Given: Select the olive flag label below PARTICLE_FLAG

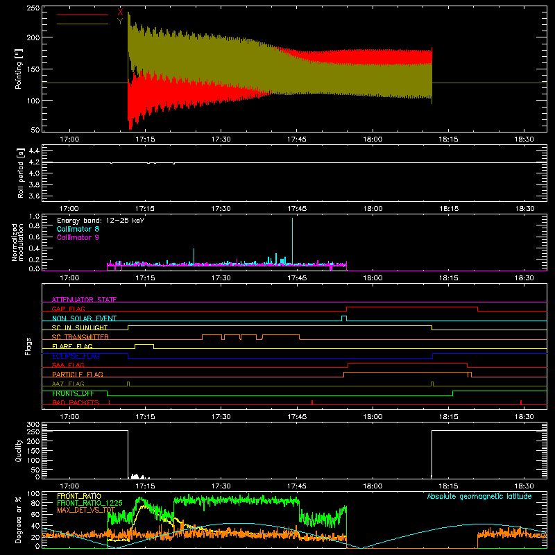Looking at the screenshot, I should tap(68, 384).
